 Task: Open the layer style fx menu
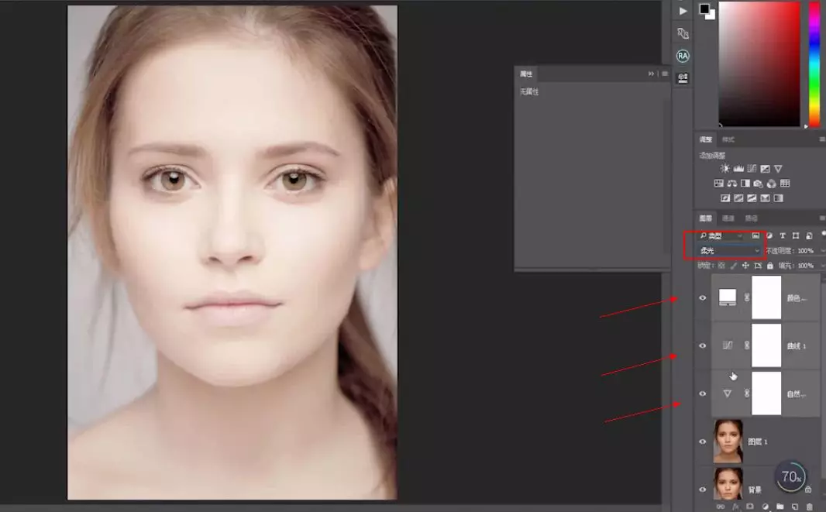coord(735,507)
